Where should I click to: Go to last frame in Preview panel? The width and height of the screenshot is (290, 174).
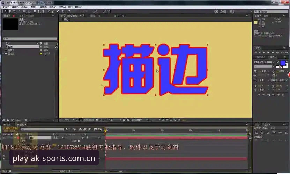273,52
